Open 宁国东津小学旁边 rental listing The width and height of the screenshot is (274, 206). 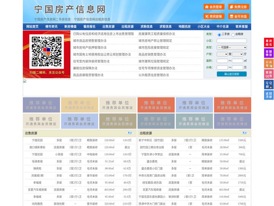(x=152, y=154)
